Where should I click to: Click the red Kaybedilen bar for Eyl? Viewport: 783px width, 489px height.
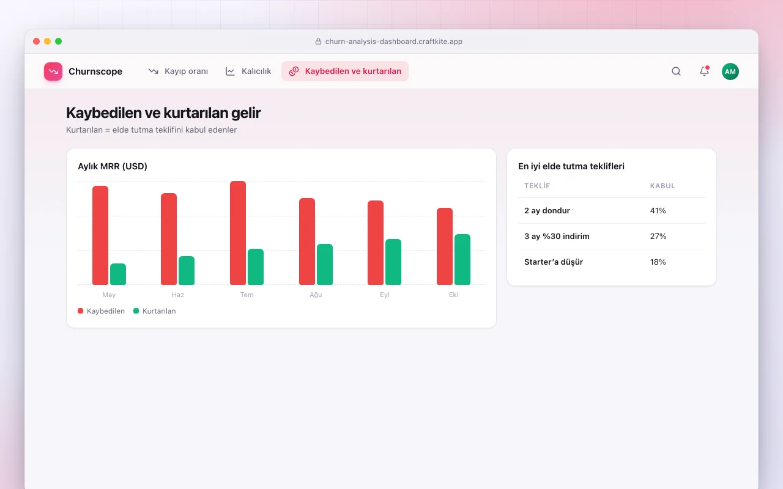(376, 243)
